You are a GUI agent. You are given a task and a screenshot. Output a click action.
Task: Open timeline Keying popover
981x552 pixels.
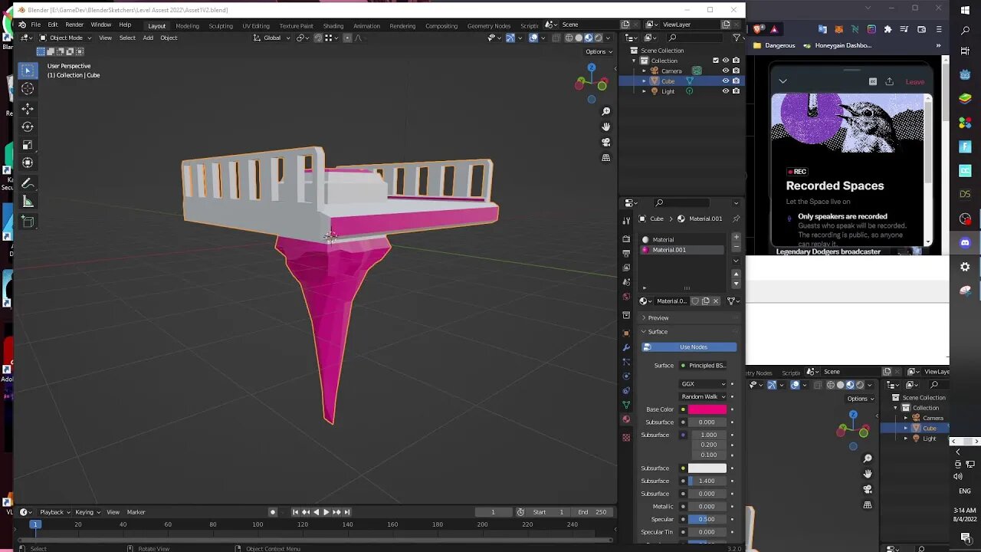[87, 512]
